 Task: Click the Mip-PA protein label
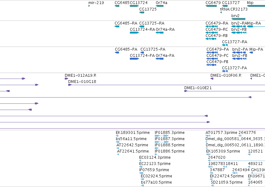pyautogui.click(x=256, y=49)
